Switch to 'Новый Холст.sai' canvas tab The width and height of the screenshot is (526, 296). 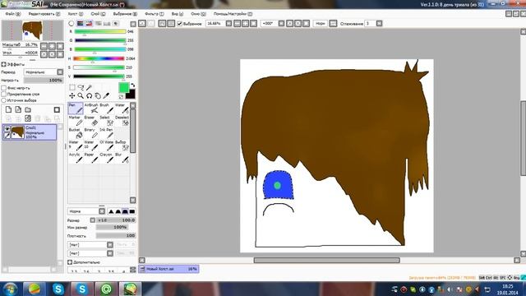(168, 269)
